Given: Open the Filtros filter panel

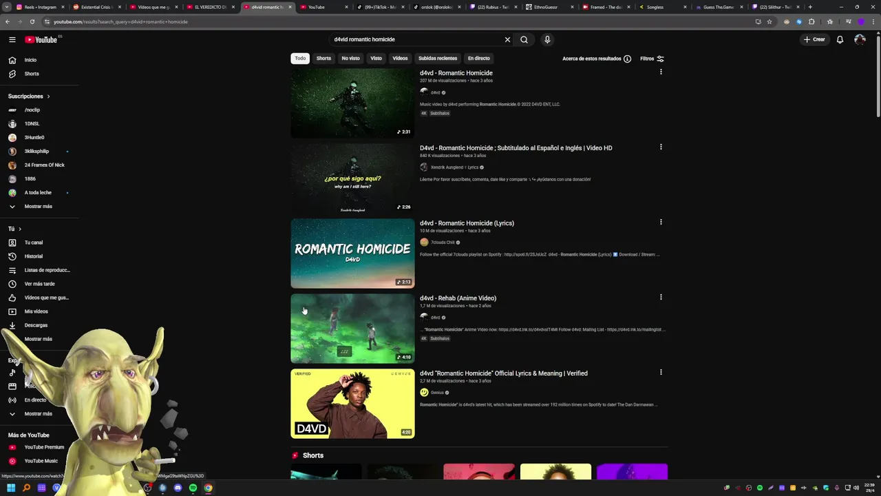Looking at the screenshot, I should (652, 59).
